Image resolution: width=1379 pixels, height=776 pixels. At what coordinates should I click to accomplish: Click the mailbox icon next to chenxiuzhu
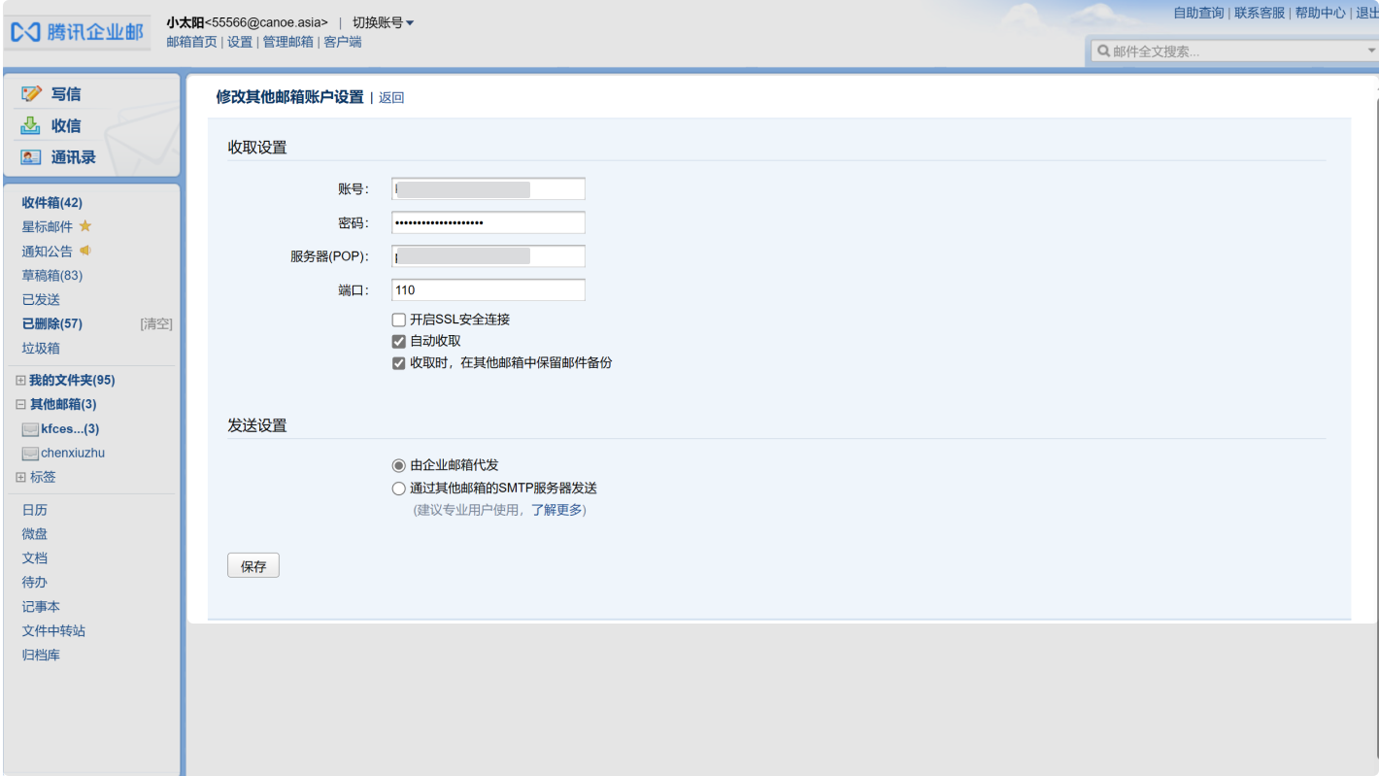pyautogui.click(x=30, y=454)
